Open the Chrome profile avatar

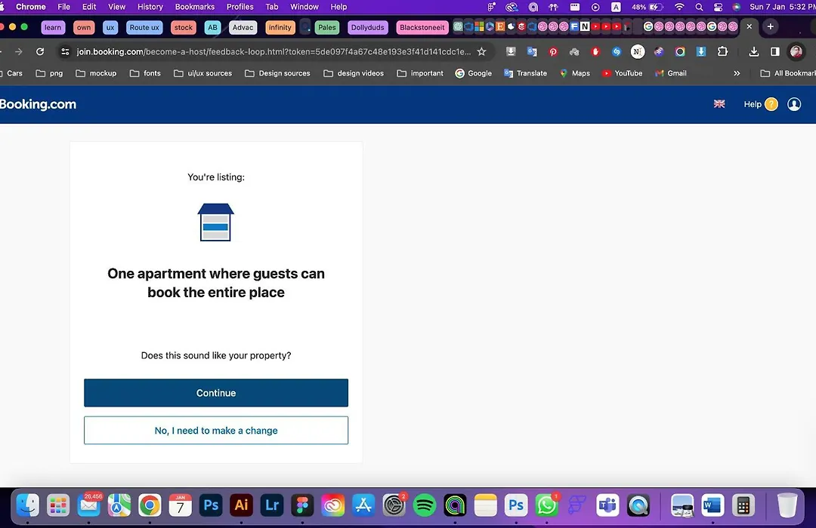point(796,51)
